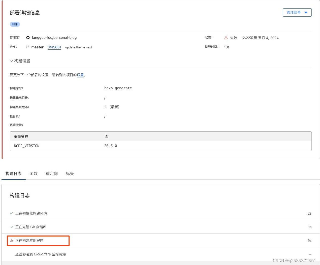Screen dimensions: 320x265
Task: Open the 重定向 tab
Action: pyautogui.click(x=52, y=173)
